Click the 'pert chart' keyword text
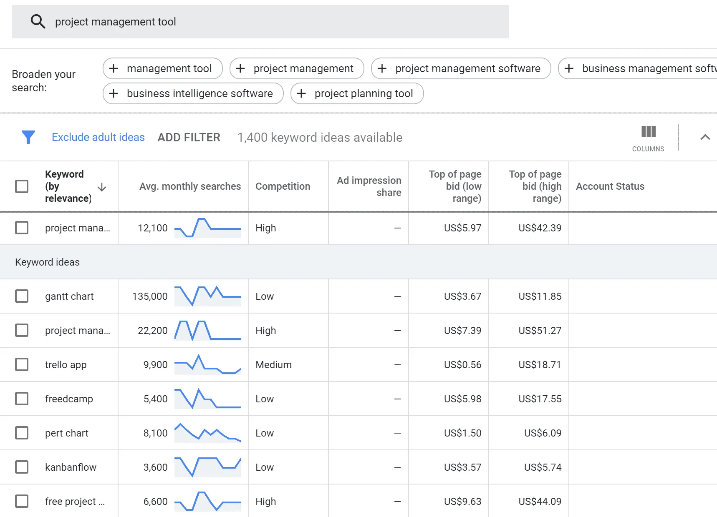The height and width of the screenshot is (517, 717). (67, 433)
